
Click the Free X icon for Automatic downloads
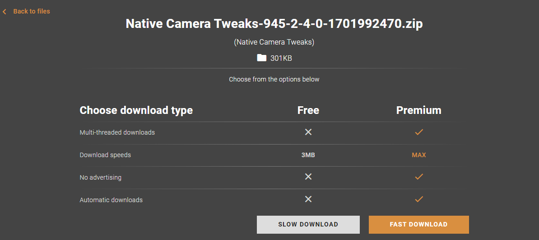(308, 199)
